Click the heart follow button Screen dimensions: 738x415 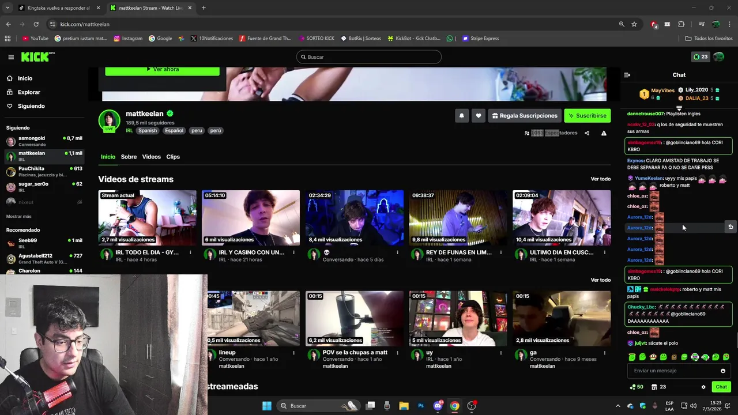click(478, 116)
